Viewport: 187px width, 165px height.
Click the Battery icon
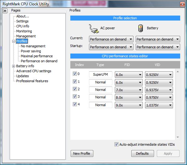tap(141, 28)
